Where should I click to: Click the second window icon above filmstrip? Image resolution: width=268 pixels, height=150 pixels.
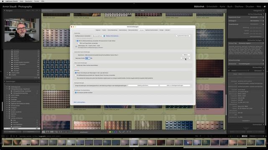7,136
